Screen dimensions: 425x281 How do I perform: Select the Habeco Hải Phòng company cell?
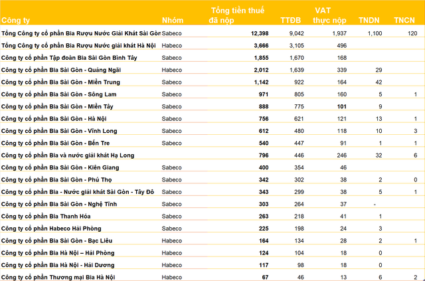tap(51, 229)
